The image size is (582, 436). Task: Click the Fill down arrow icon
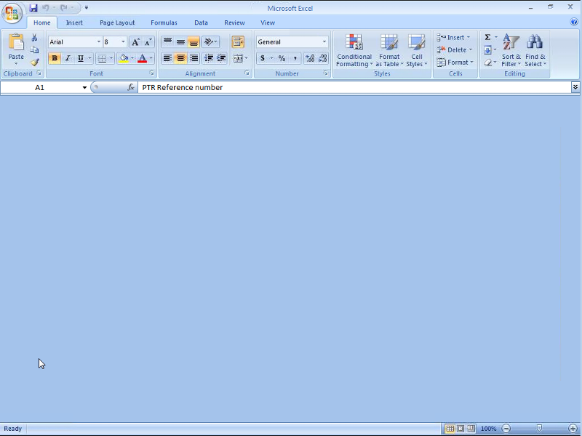pos(487,49)
